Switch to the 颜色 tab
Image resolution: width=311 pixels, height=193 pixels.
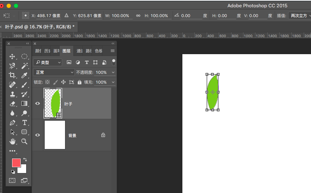click(x=38, y=51)
